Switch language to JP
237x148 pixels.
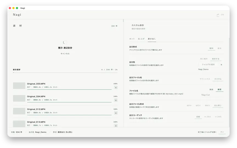(218, 15)
